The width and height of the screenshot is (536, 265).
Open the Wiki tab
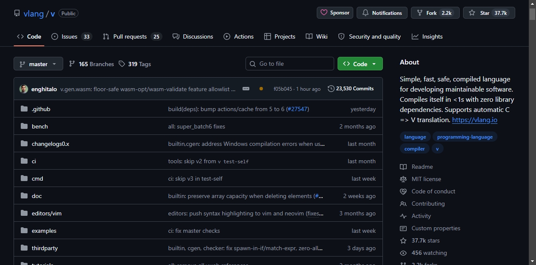coord(316,36)
